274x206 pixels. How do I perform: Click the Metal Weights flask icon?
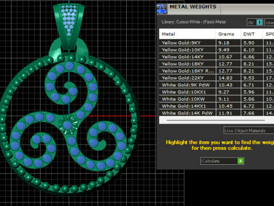click(x=162, y=9)
